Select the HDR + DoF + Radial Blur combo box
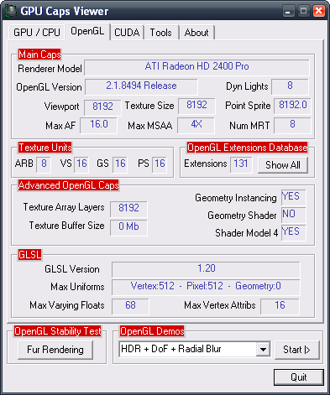The height and width of the screenshot is (395, 330). [195, 349]
